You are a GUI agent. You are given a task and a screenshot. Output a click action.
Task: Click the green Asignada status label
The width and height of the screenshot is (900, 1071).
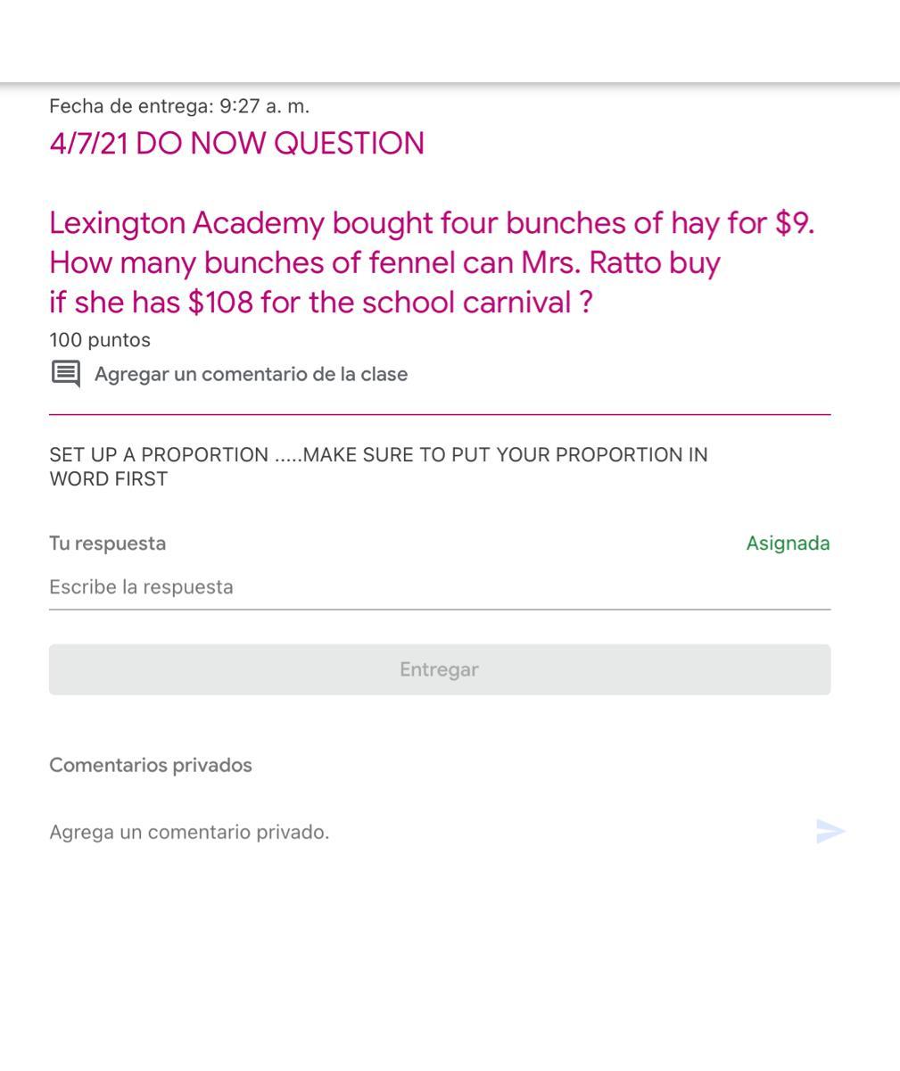[x=788, y=543]
